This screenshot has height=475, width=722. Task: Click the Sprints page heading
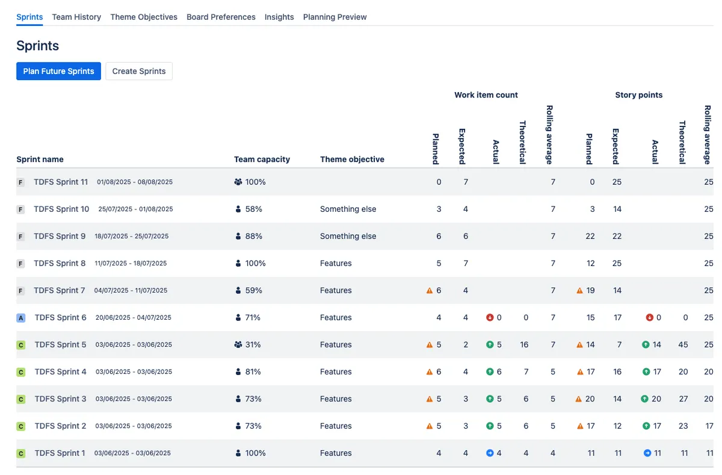(37, 46)
